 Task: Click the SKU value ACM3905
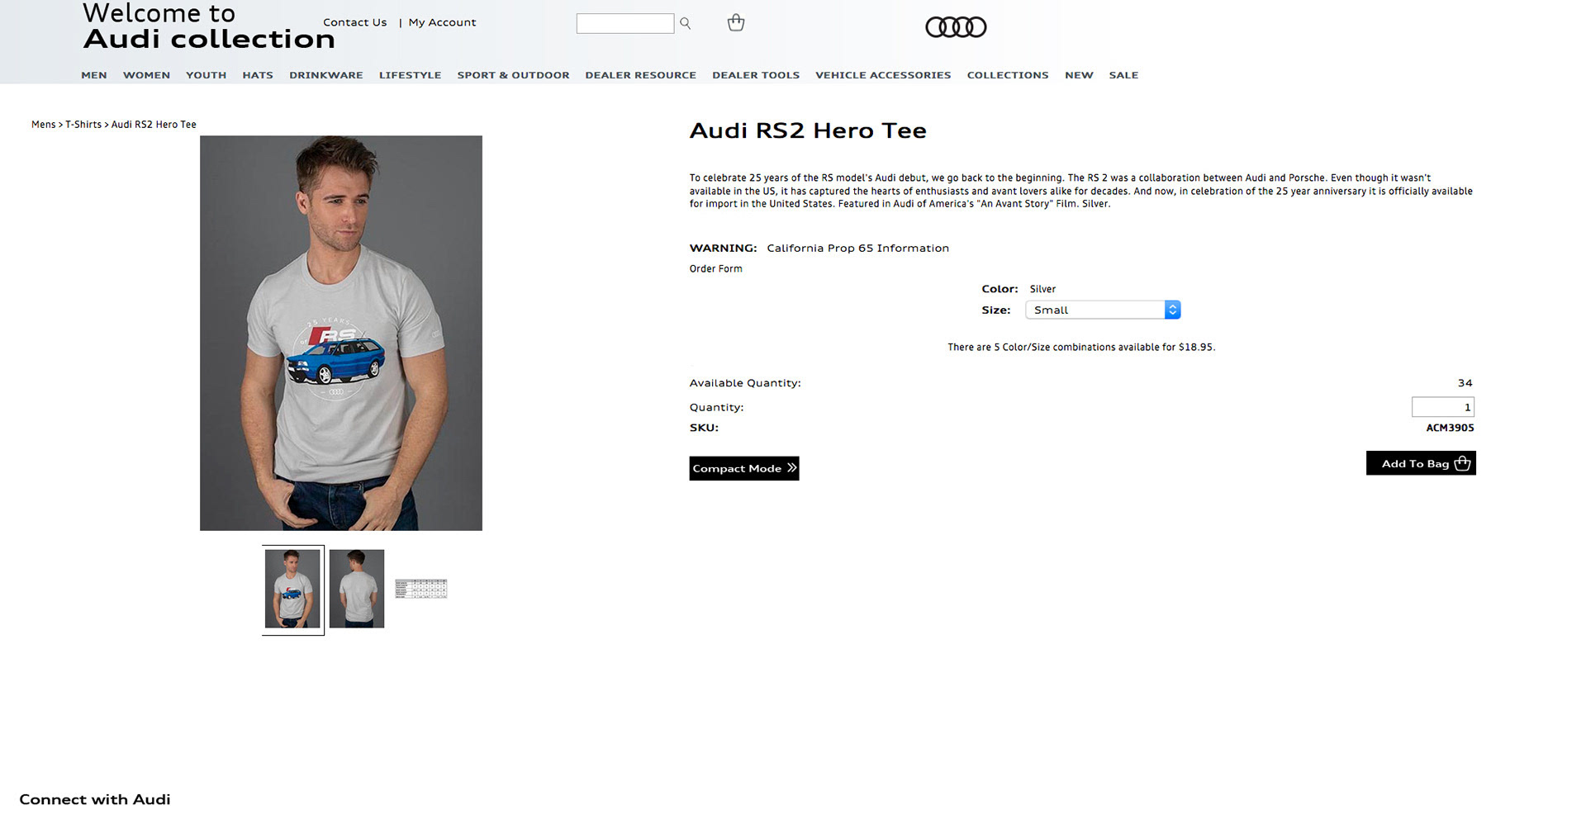[x=1450, y=428]
